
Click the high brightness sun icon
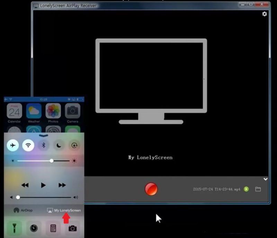[x=74, y=161]
